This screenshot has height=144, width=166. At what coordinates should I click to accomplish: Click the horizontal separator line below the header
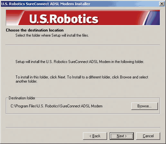83,45
